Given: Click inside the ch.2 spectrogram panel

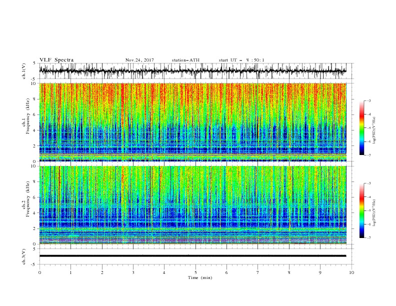Looking at the screenshot, I should click(192, 205).
